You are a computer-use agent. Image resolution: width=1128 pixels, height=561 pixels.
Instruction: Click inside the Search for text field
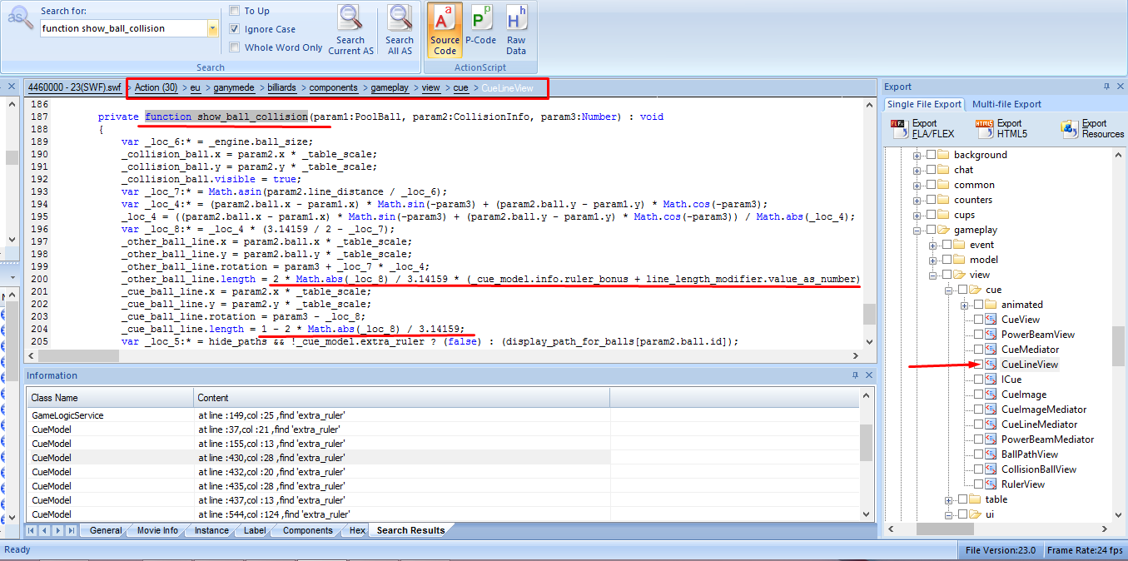tap(123, 28)
